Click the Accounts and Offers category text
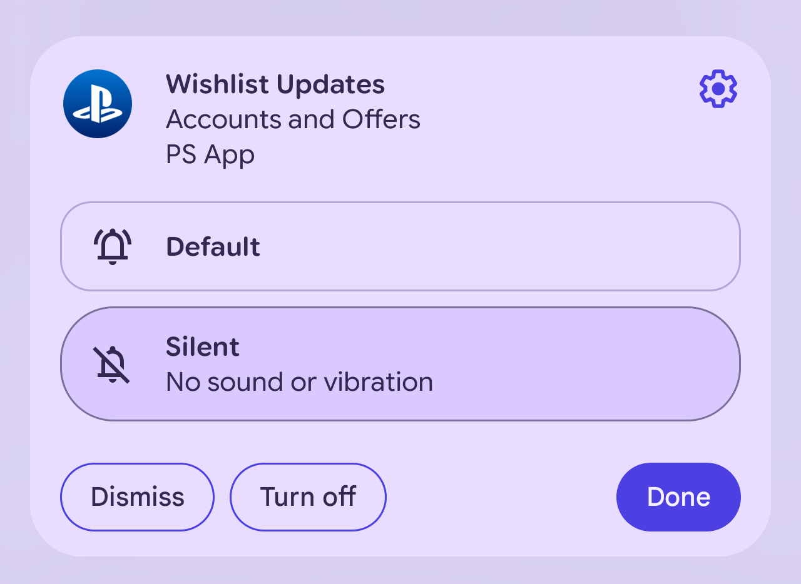801x584 pixels. tap(293, 119)
